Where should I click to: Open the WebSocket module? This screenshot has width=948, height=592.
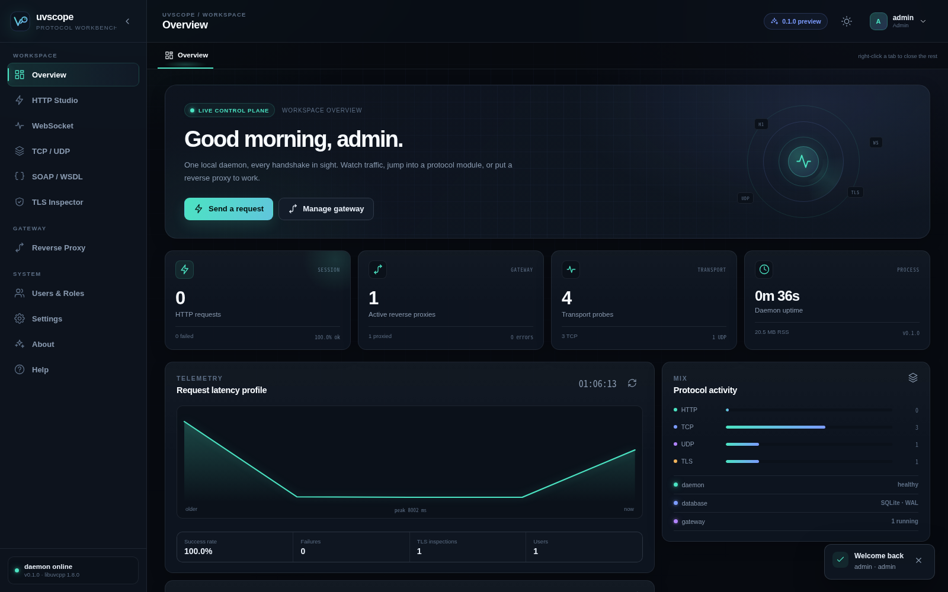[x=73, y=126]
